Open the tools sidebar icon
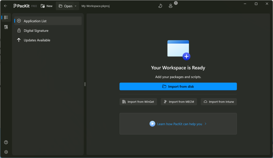Screen dimensions: 273x158 [x=6, y=27]
